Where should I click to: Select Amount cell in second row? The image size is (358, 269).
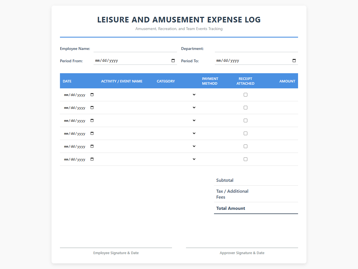[x=279, y=108]
